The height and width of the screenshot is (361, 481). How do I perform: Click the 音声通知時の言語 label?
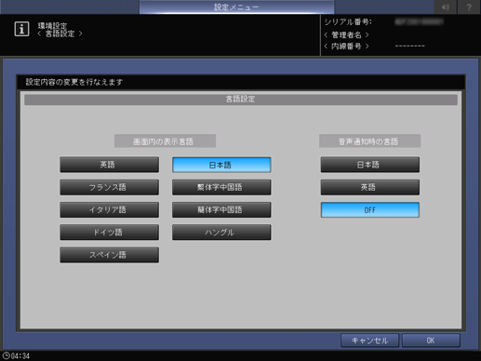[369, 141]
